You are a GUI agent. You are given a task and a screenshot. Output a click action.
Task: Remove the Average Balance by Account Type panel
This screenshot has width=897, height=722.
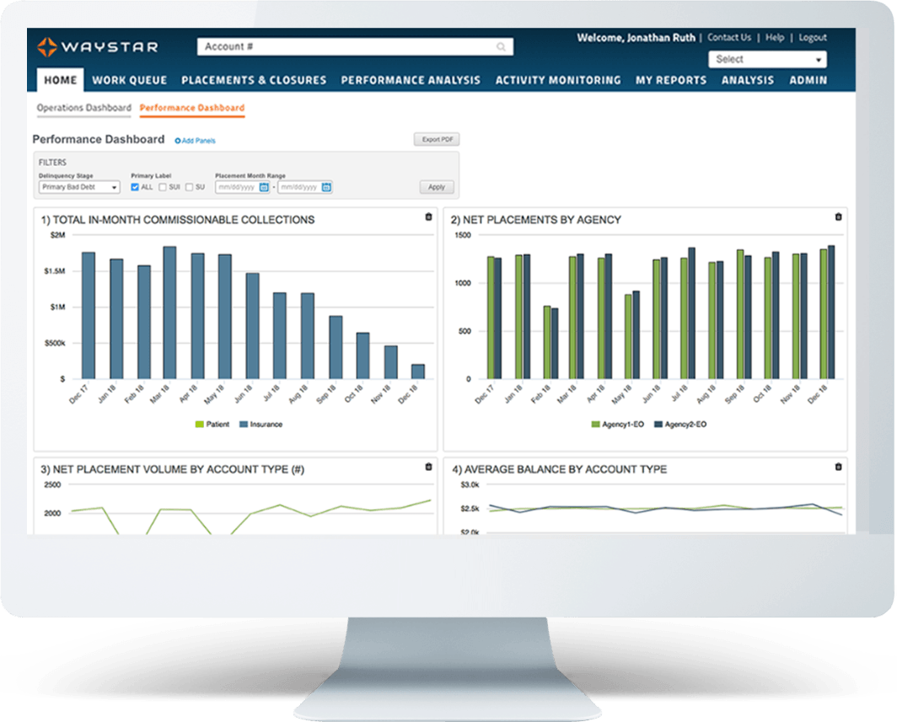pyautogui.click(x=837, y=467)
